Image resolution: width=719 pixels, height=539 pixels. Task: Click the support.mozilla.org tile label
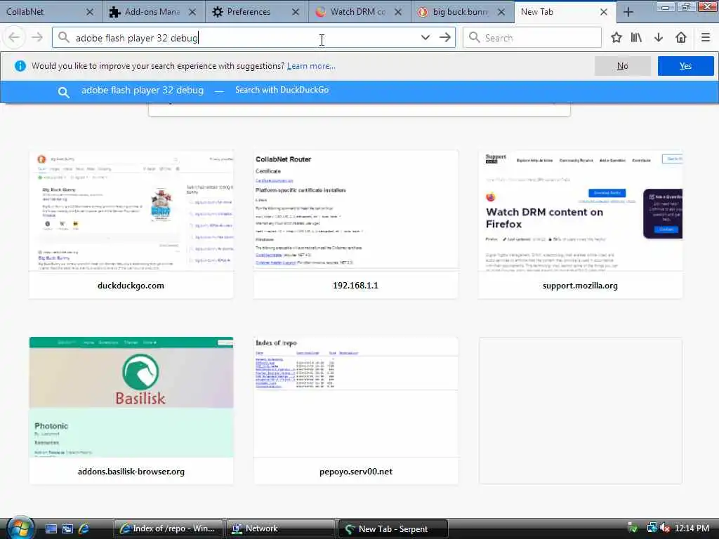pos(580,286)
